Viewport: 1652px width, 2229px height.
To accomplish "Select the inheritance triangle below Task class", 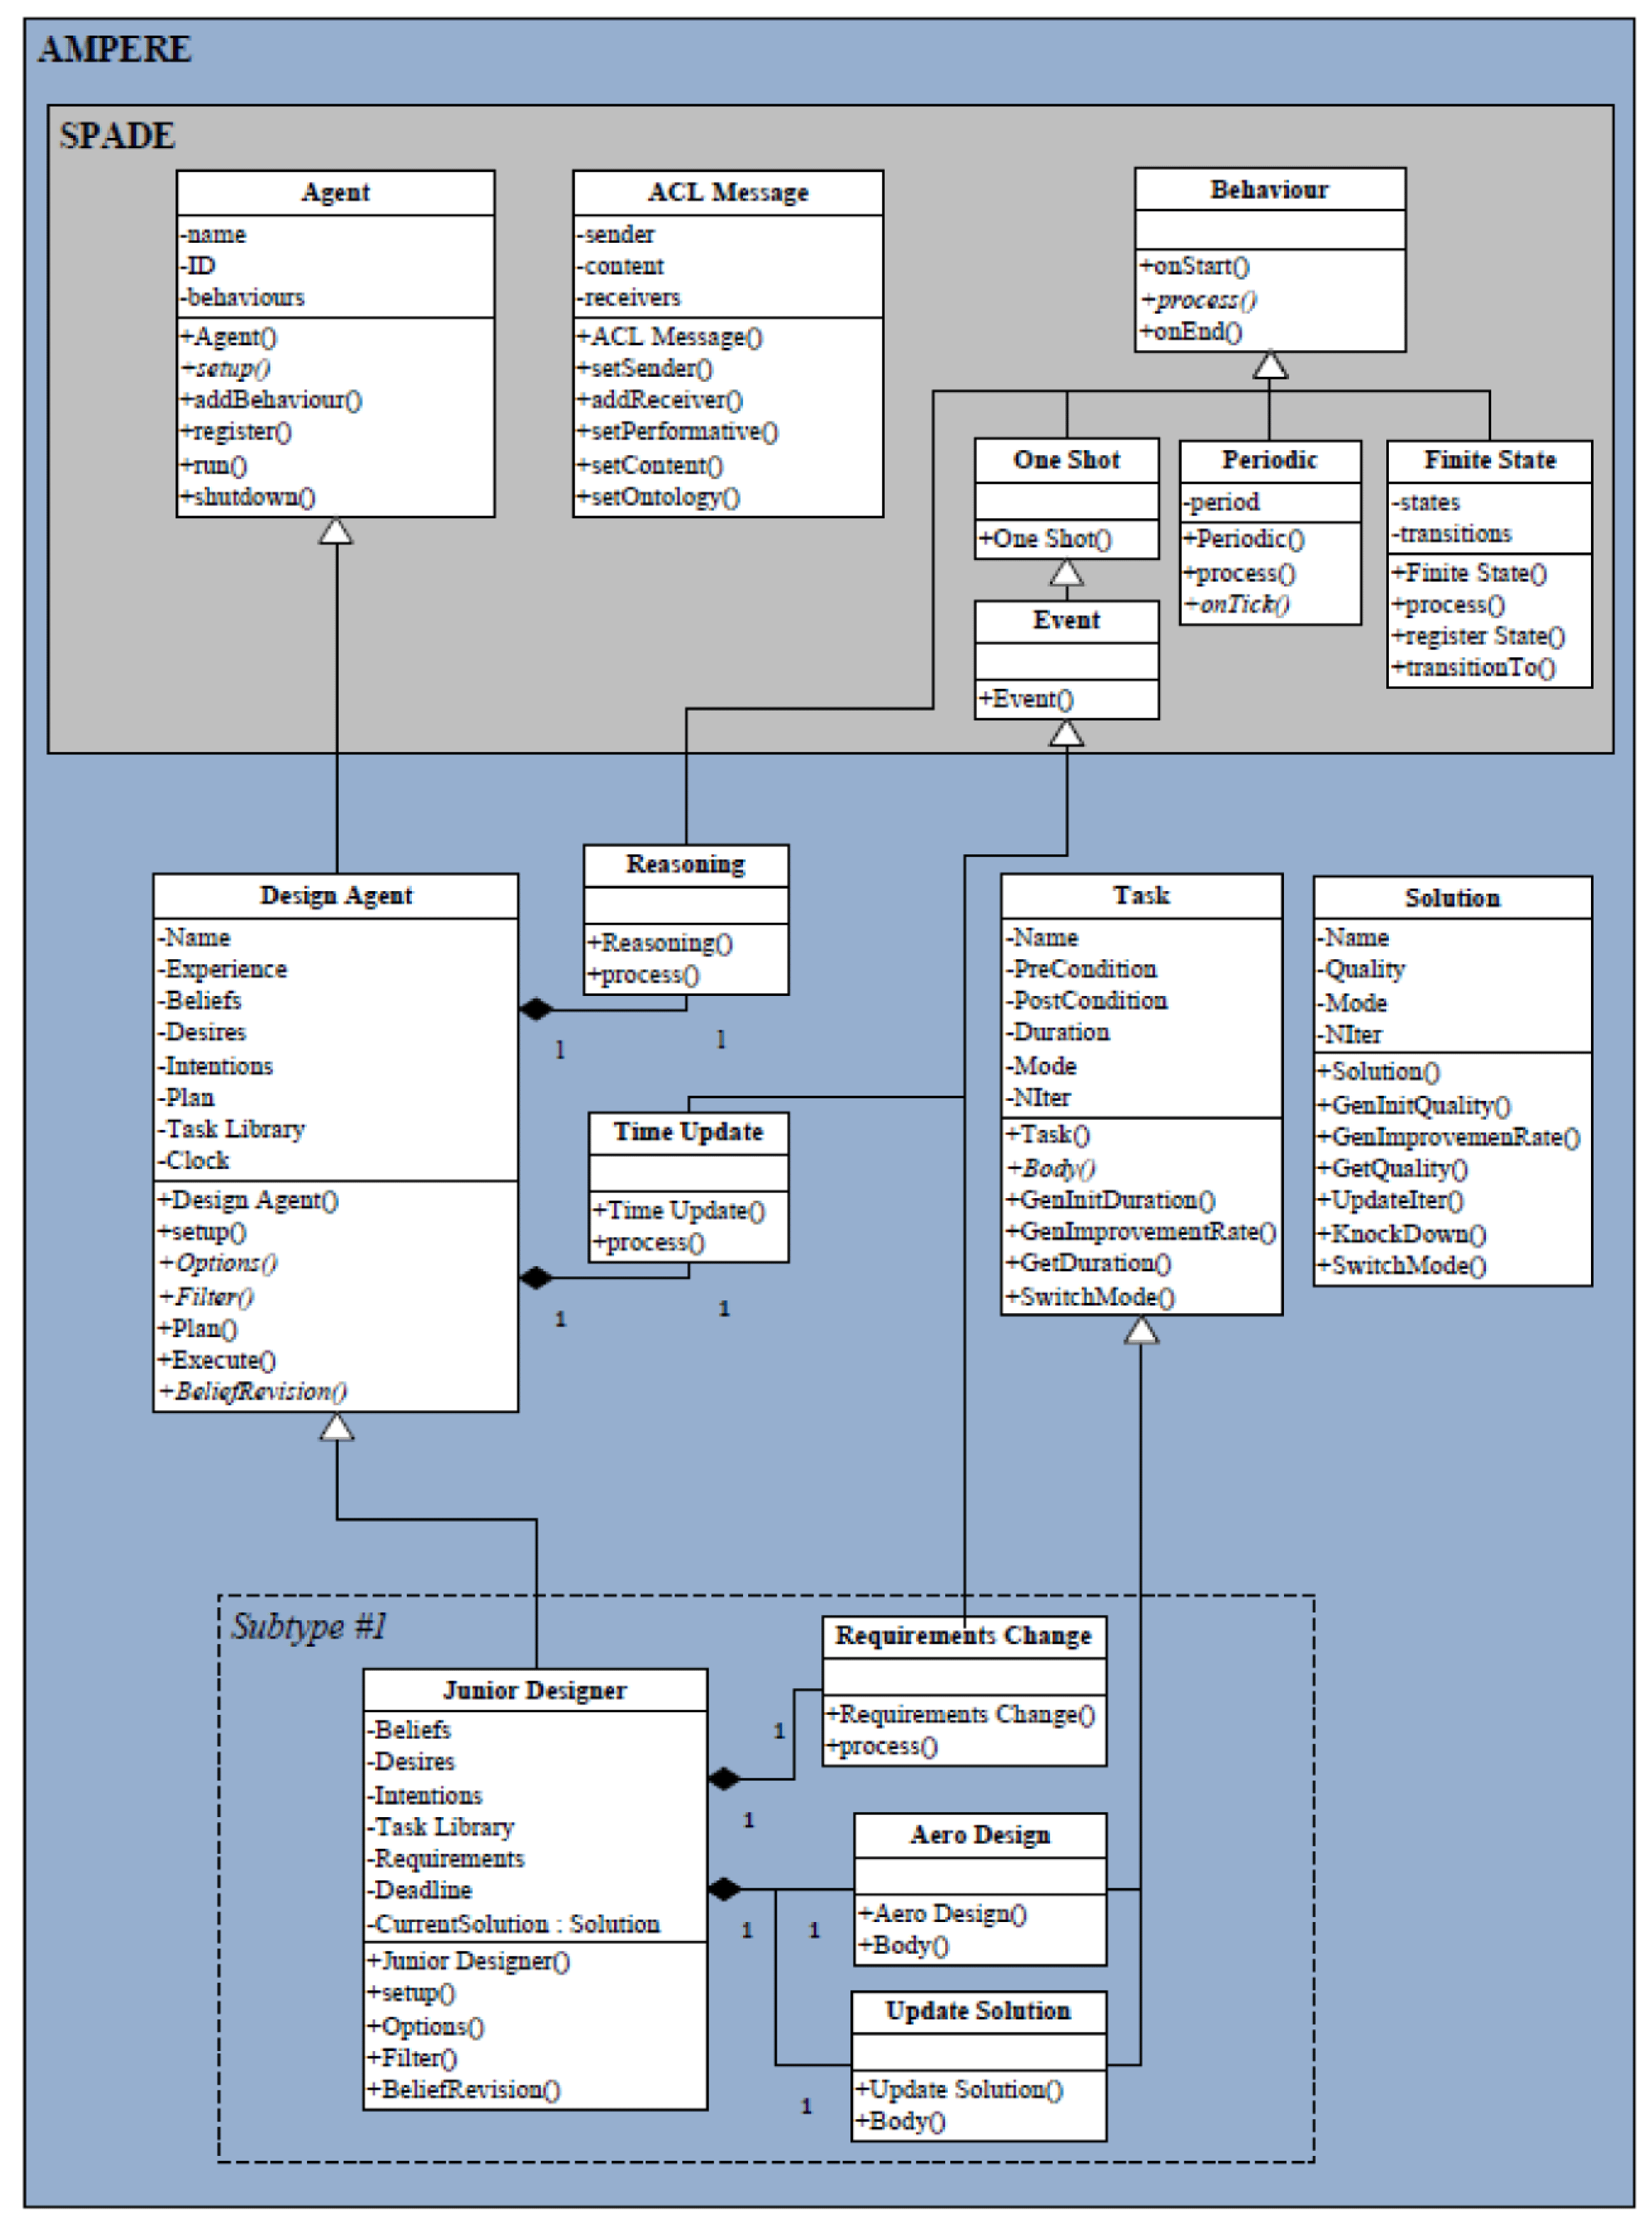I will coord(1141,1330).
